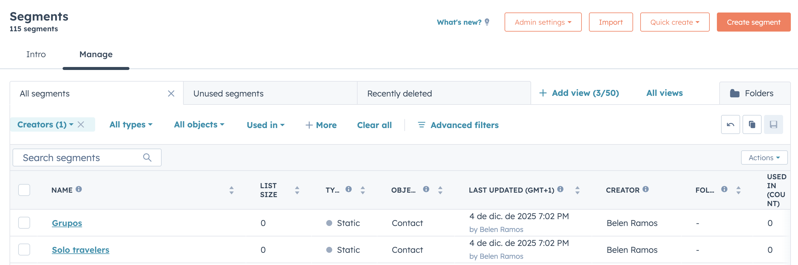Sort by Last Updated column arrows
This screenshot has width=798, height=265.
(577, 190)
